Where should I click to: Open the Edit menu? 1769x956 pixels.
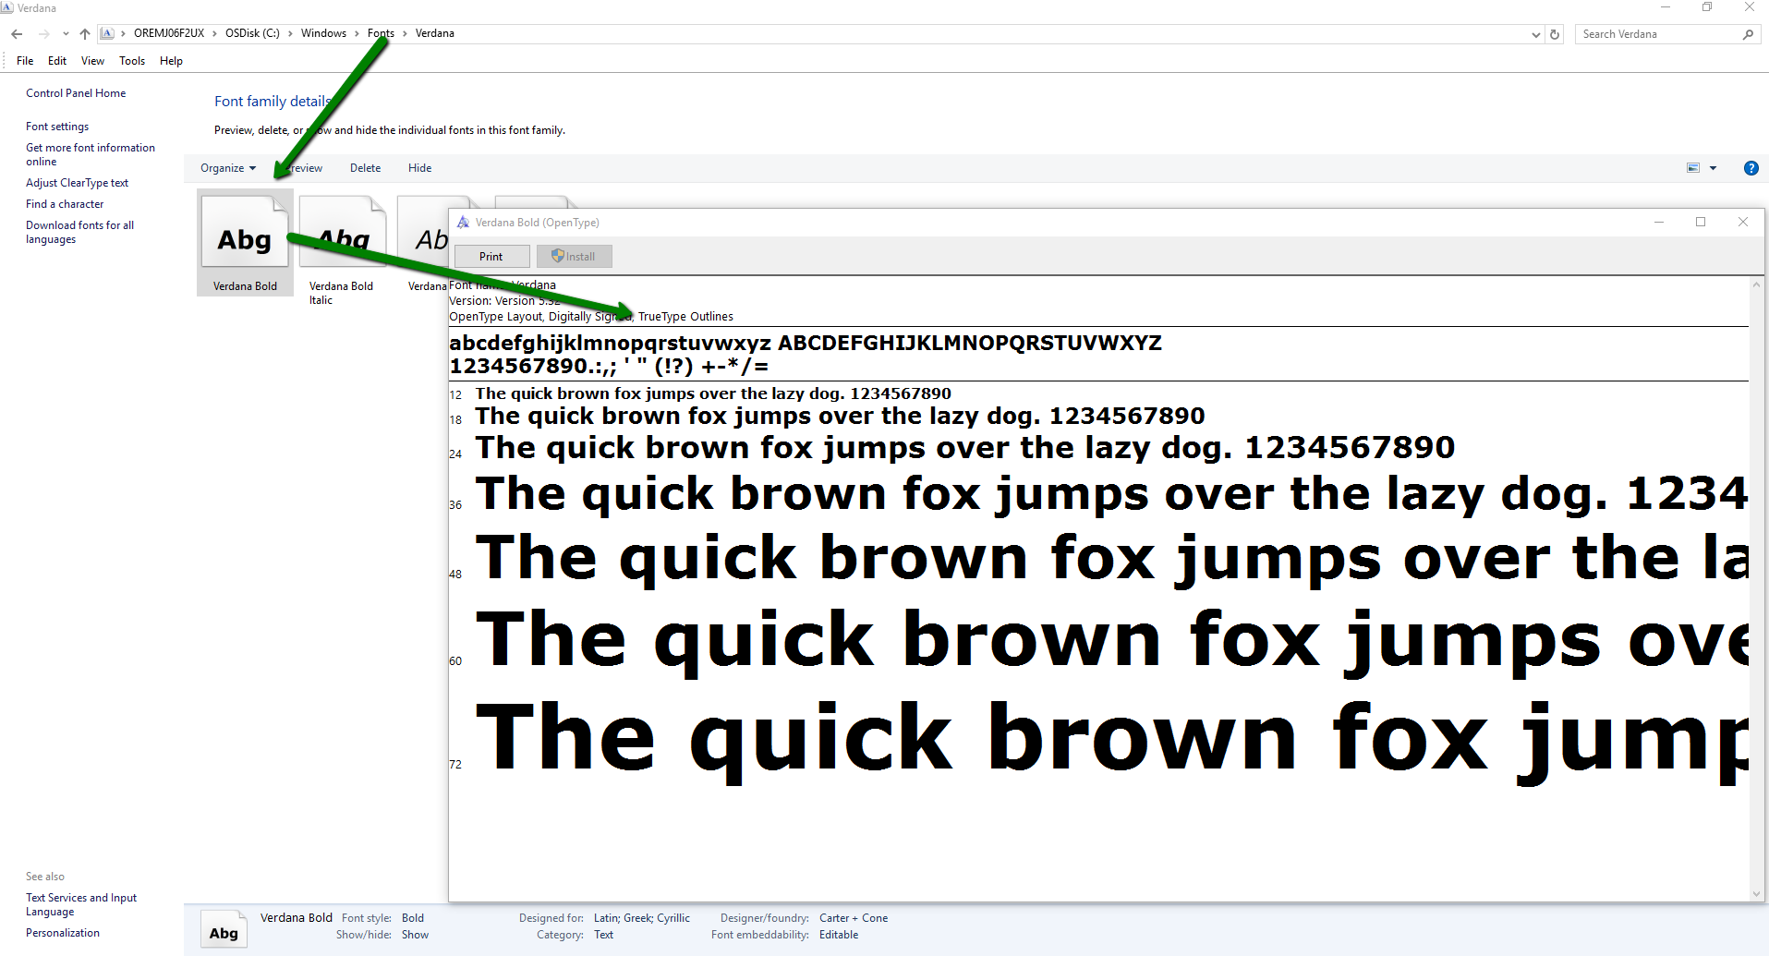coord(57,61)
